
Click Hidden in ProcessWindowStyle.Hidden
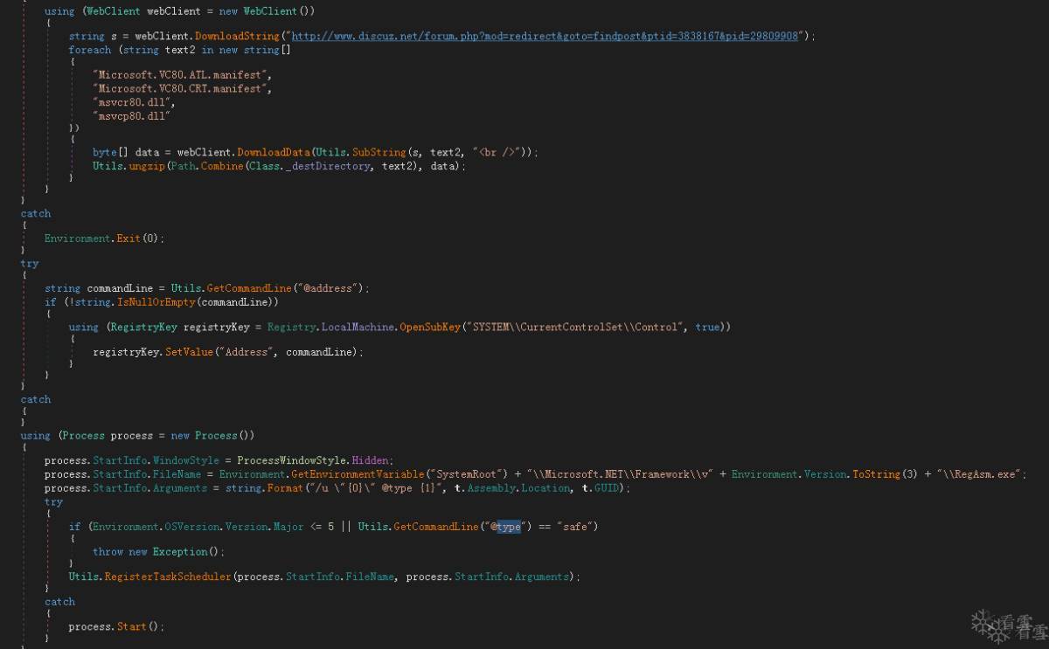[371, 460]
